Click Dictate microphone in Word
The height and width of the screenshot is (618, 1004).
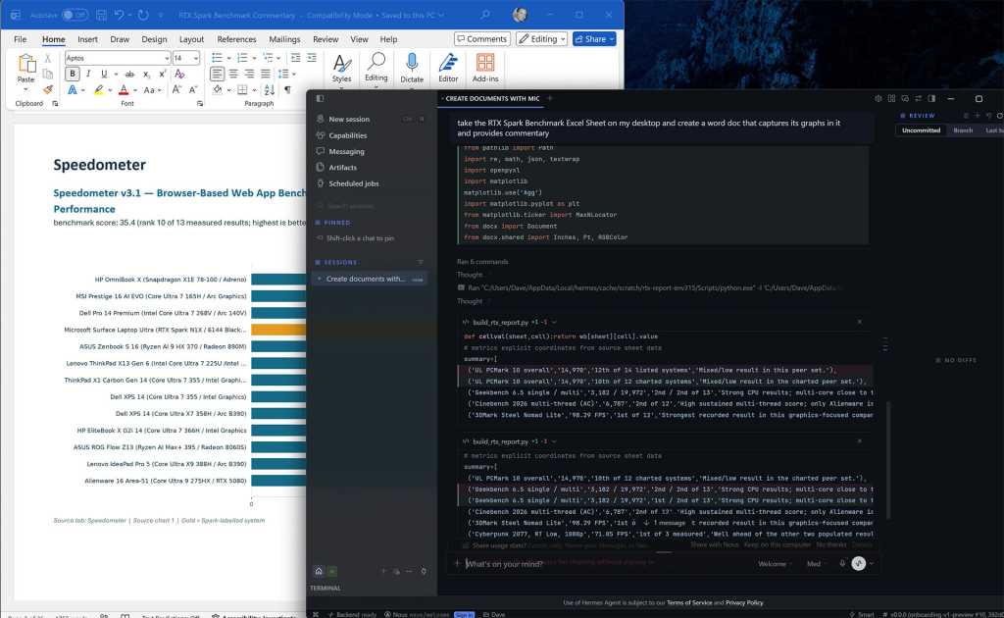(x=412, y=68)
